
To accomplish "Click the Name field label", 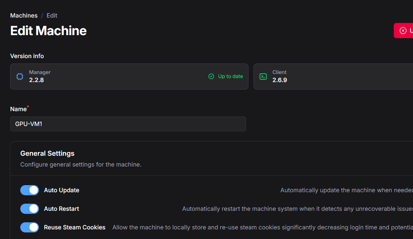I will pos(18,109).
